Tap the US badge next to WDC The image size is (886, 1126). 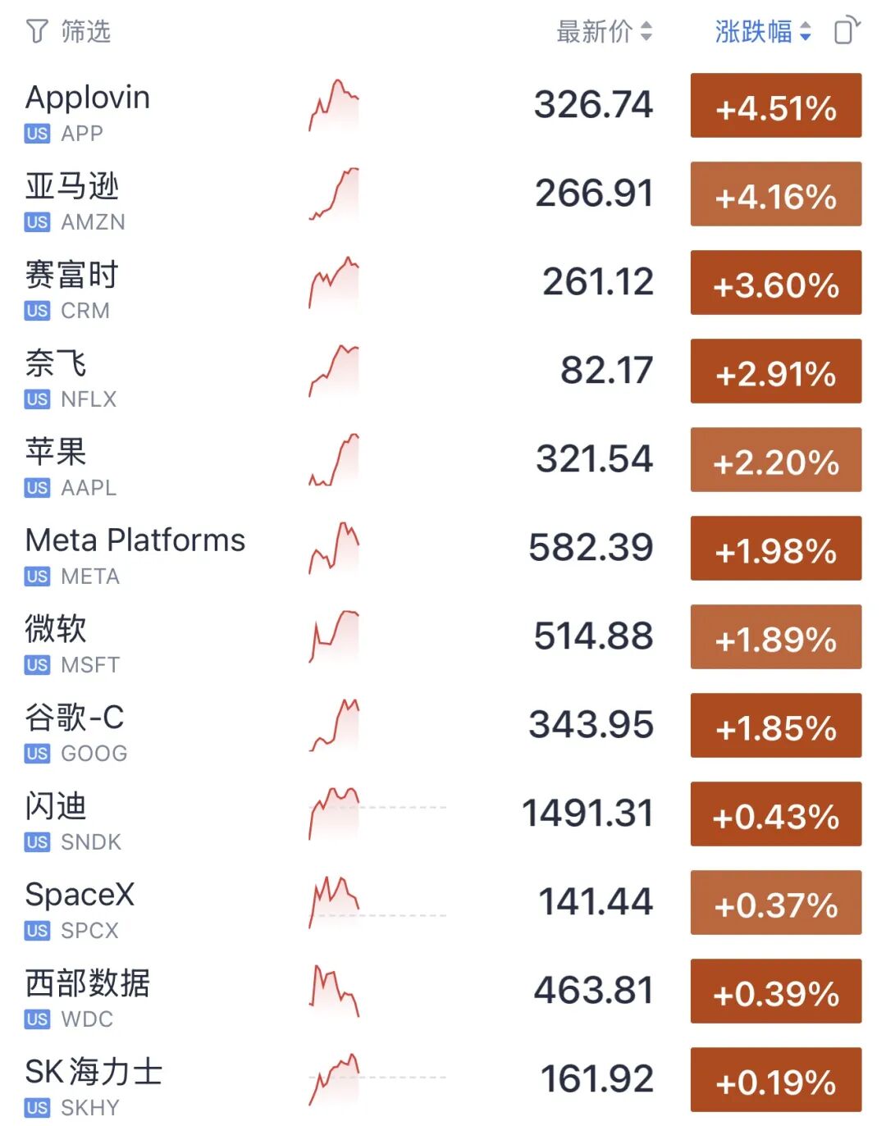37,1019
